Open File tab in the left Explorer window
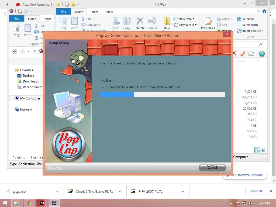The height and width of the screenshot is (207, 276). point(17,19)
